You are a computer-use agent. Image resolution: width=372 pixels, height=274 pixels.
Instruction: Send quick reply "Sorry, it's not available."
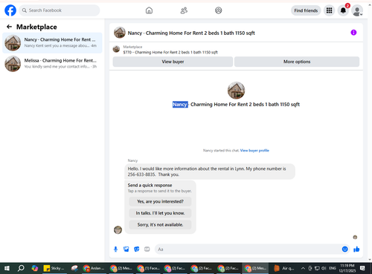[160, 225]
